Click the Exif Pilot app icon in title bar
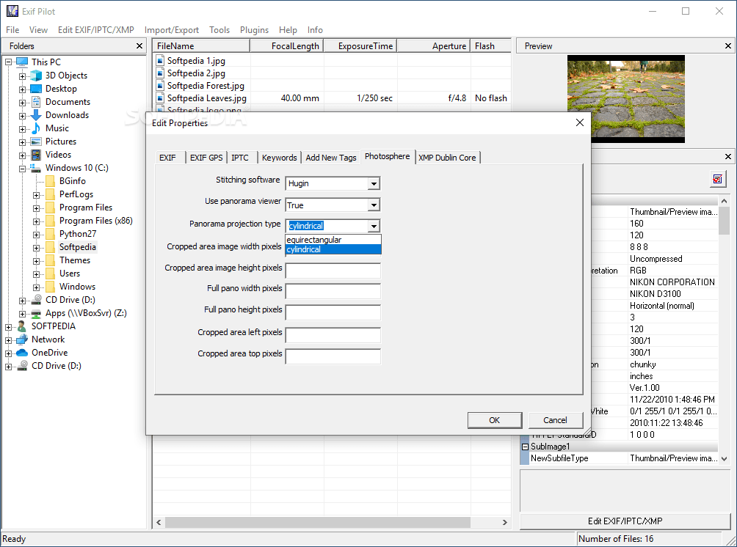This screenshot has width=737, height=547. point(12,11)
